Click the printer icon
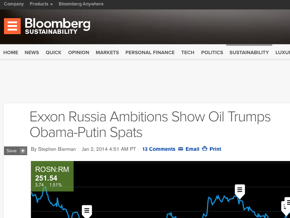Viewport: 290px width, 218px height. (x=204, y=149)
